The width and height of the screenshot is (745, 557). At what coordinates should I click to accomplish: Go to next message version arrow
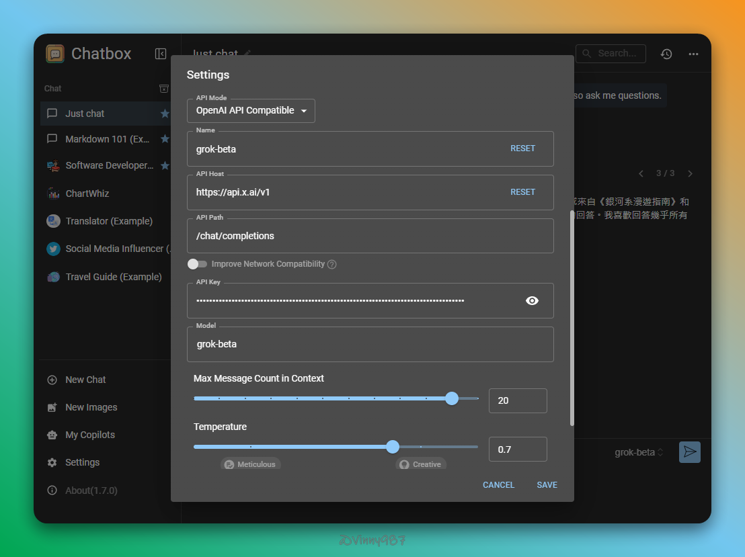point(690,173)
